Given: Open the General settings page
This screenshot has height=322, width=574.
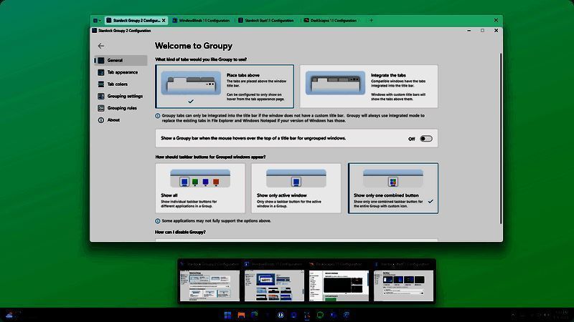Looking at the screenshot, I should [121, 60].
